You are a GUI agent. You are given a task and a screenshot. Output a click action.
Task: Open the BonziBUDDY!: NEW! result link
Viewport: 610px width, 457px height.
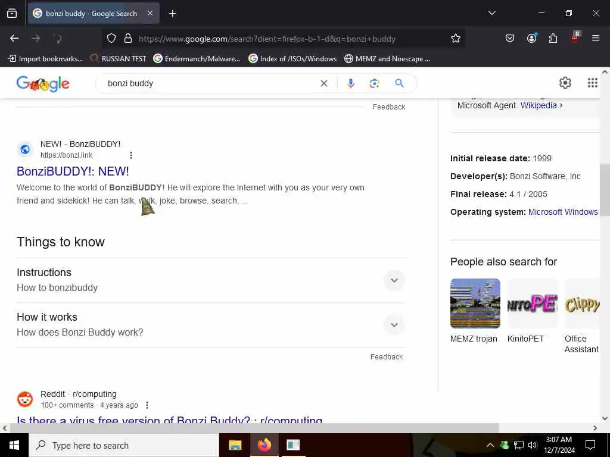coord(73,171)
